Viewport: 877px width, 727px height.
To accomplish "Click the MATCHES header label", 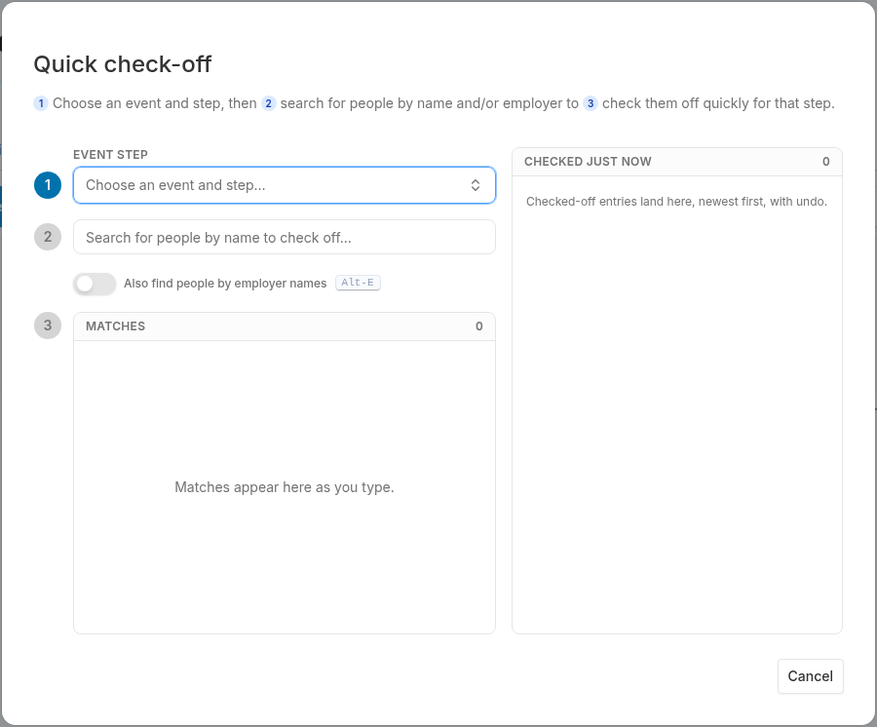I will click(x=115, y=326).
